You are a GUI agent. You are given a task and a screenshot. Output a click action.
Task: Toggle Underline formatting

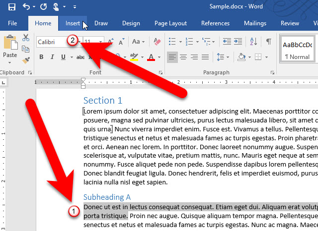63,57
